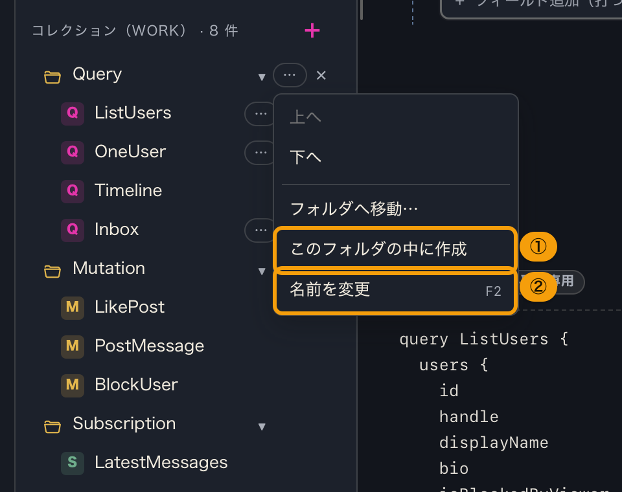Open more options for OneUser
Viewport: 622px width, 492px height.
click(259, 153)
